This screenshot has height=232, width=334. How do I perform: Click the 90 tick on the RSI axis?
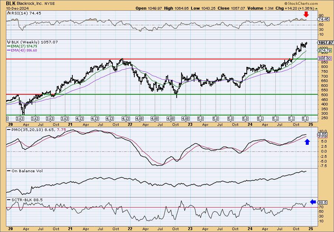(x=321, y=16)
